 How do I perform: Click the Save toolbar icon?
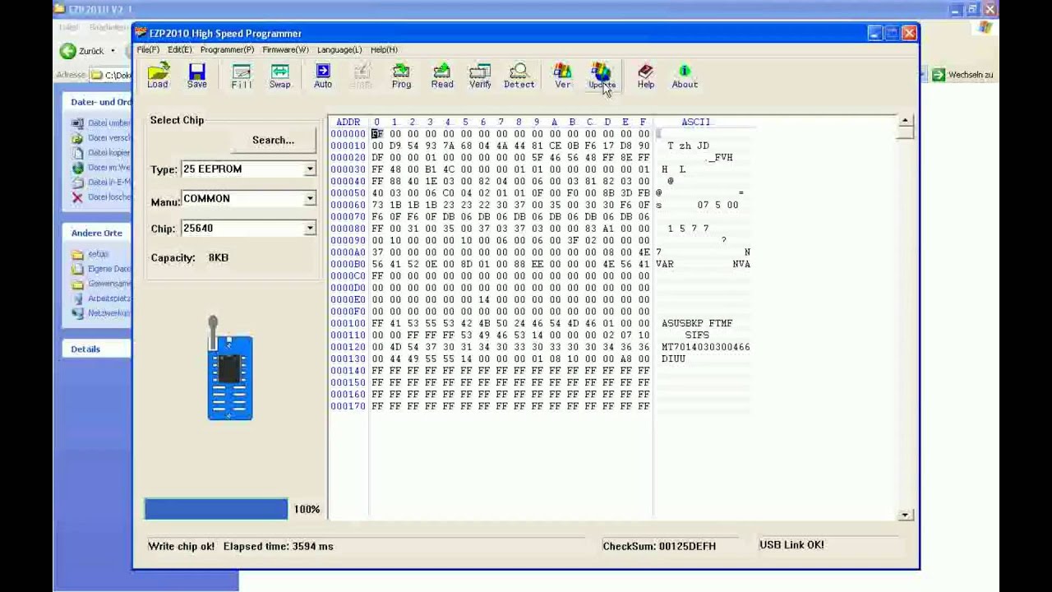[196, 76]
